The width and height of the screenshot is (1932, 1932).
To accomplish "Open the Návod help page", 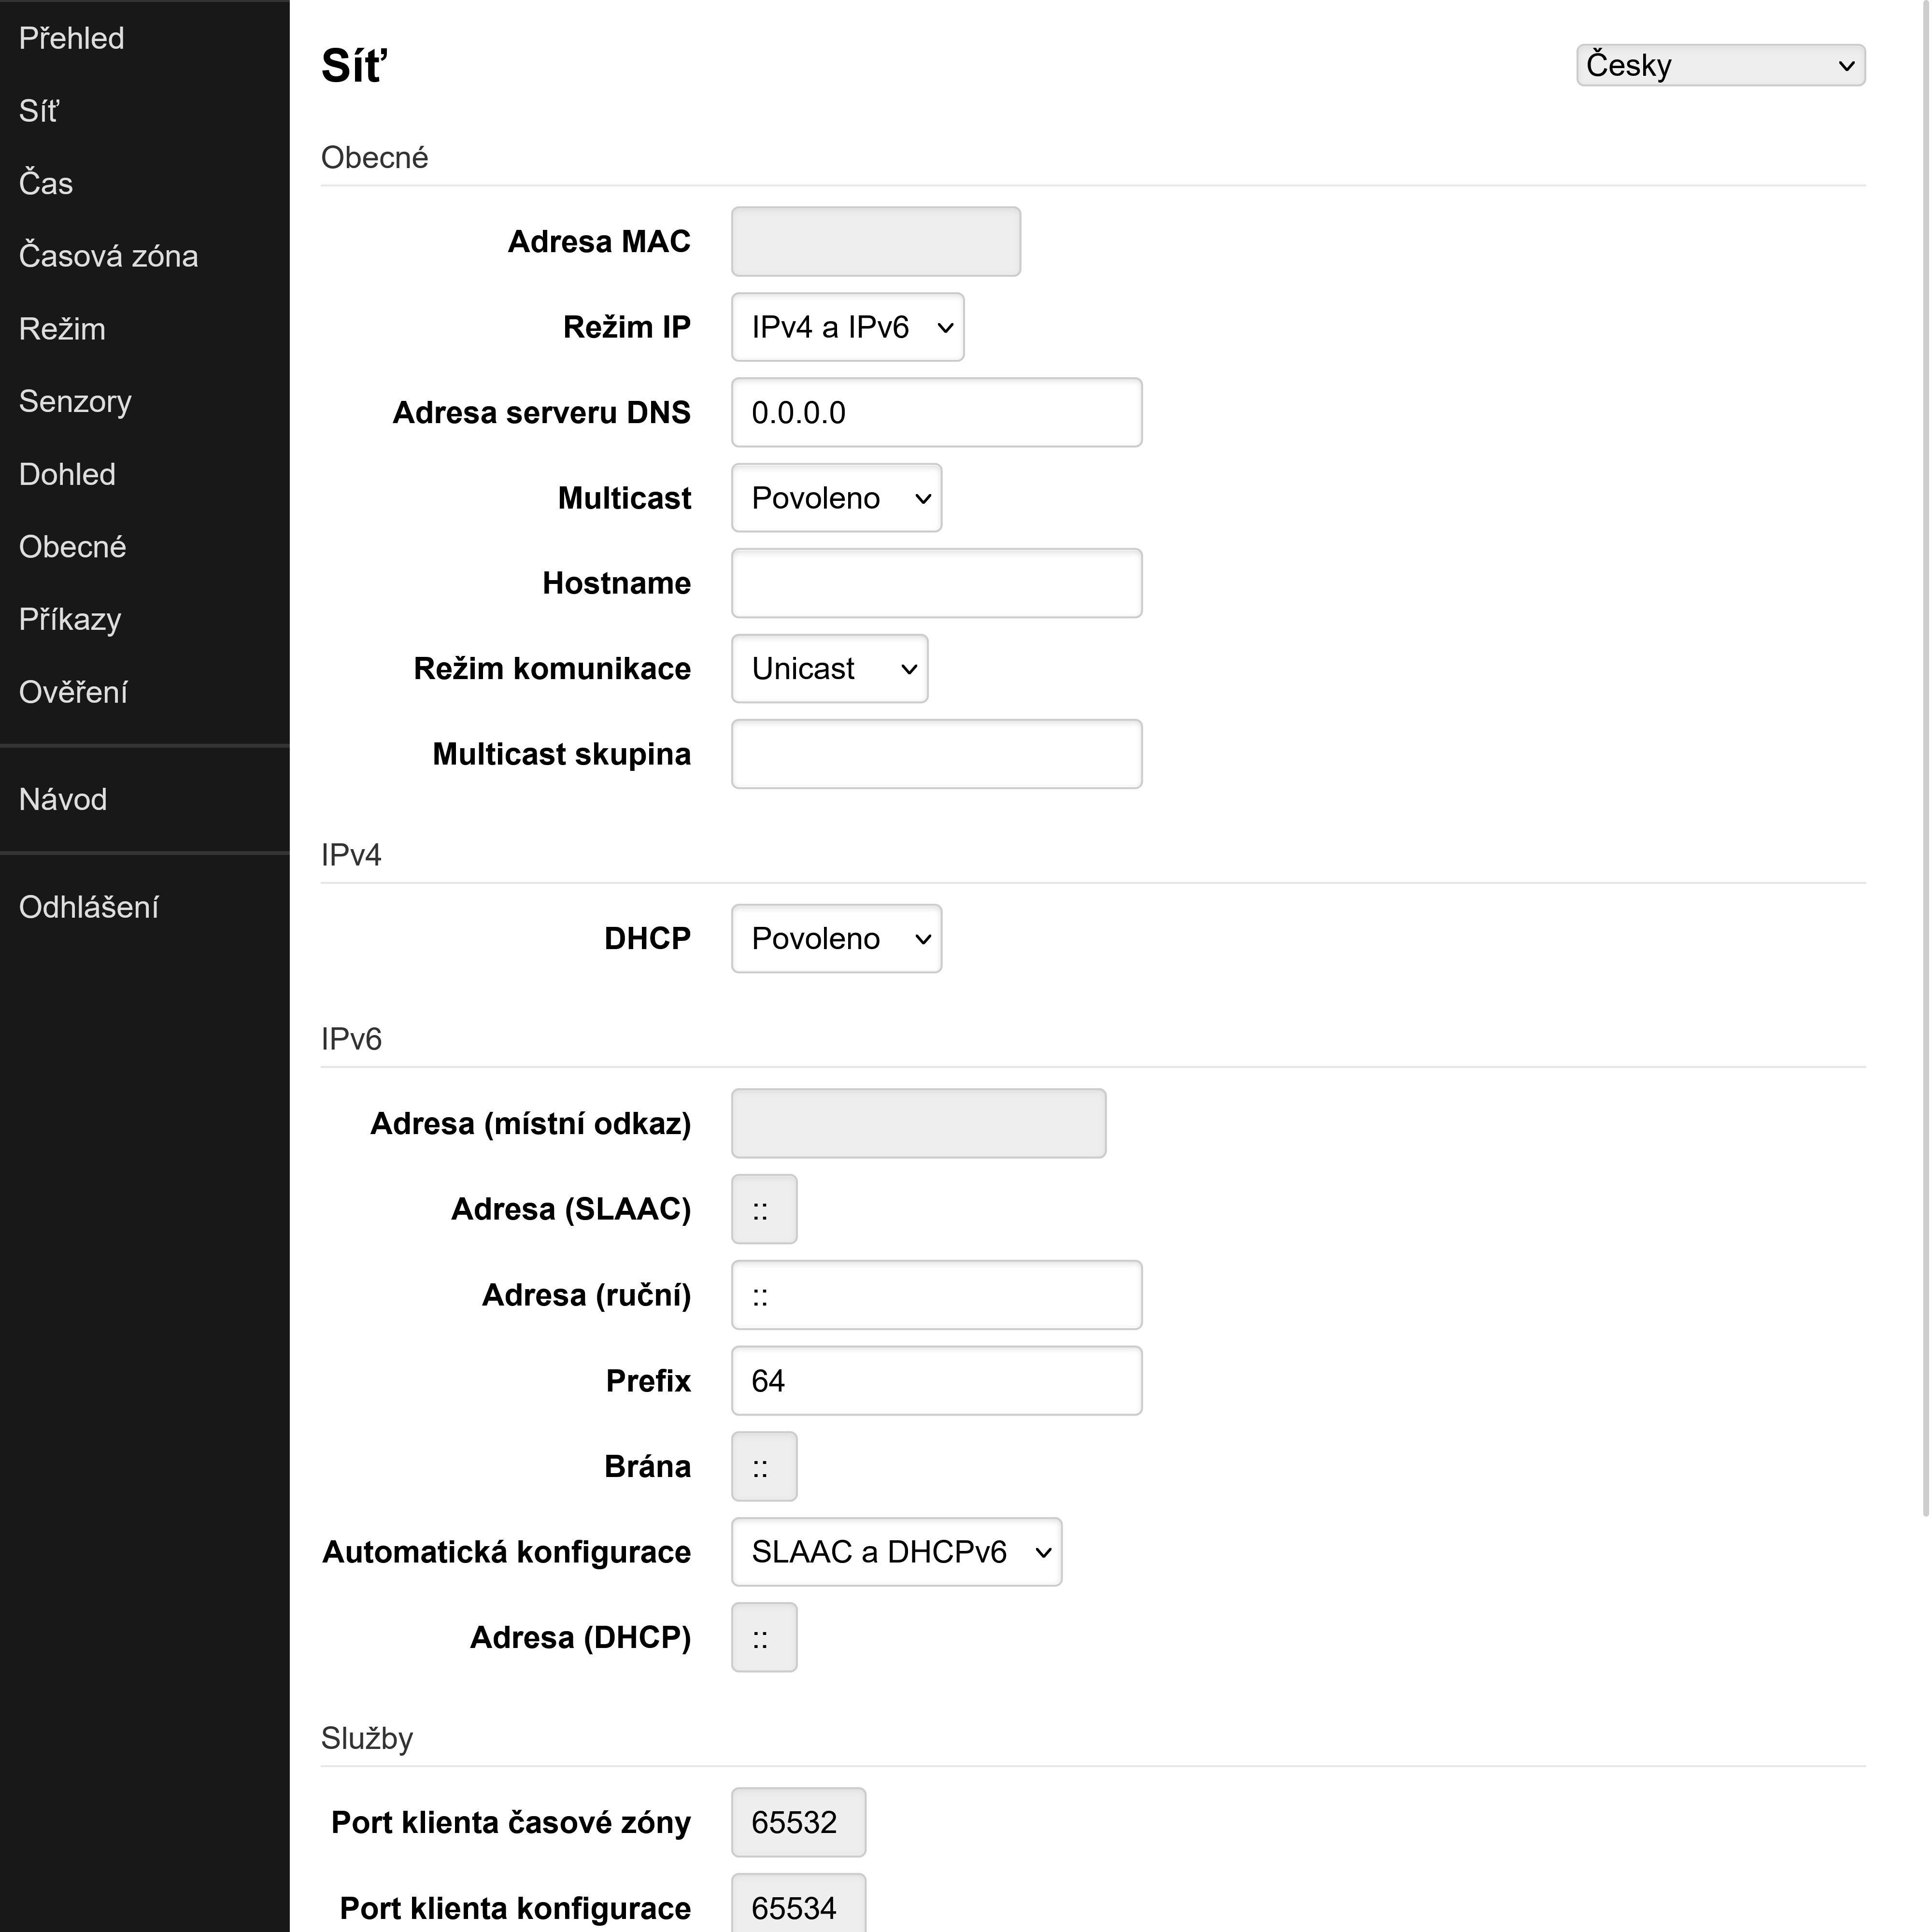I will point(62,798).
